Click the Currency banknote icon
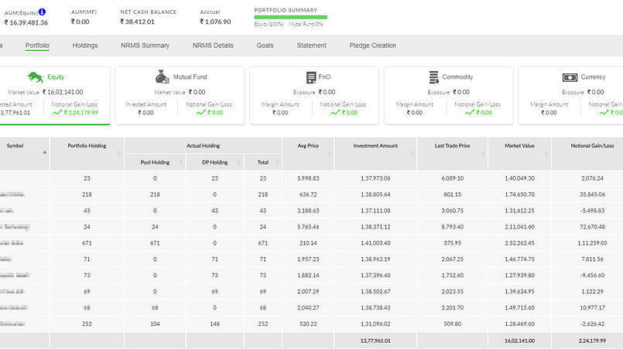Image resolution: width=623 pixels, height=349 pixels. coord(570,77)
